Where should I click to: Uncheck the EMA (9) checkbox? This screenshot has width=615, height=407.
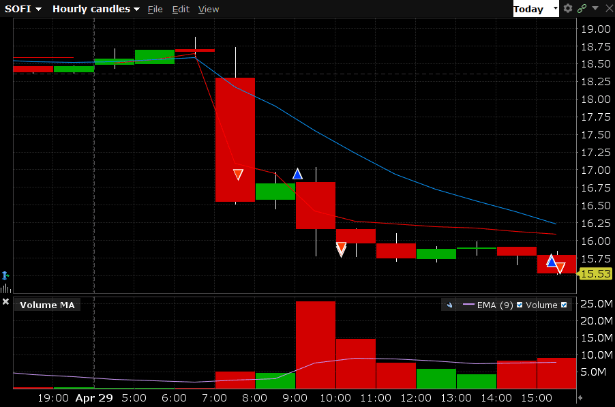(x=520, y=305)
